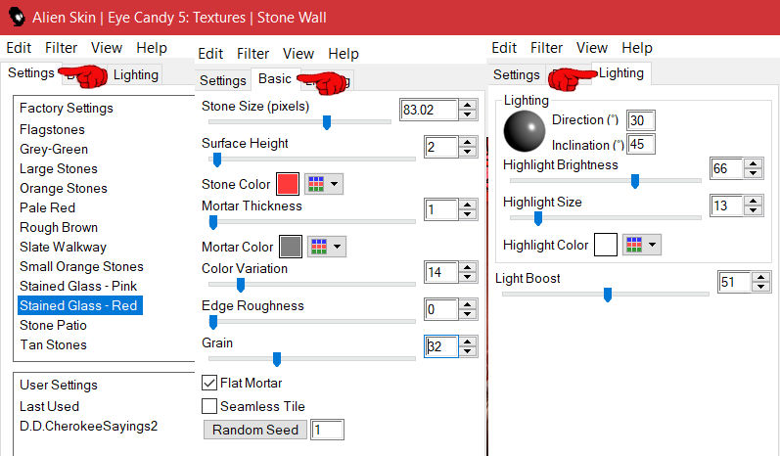The image size is (780, 456).
Task: Switch to Basic tab in middle panel
Action: click(x=275, y=79)
